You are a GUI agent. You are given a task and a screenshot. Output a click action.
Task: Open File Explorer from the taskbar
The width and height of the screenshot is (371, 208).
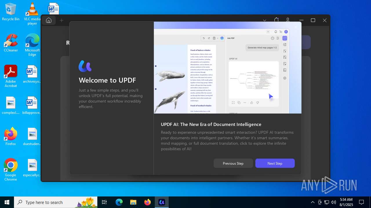click(x=133, y=202)
